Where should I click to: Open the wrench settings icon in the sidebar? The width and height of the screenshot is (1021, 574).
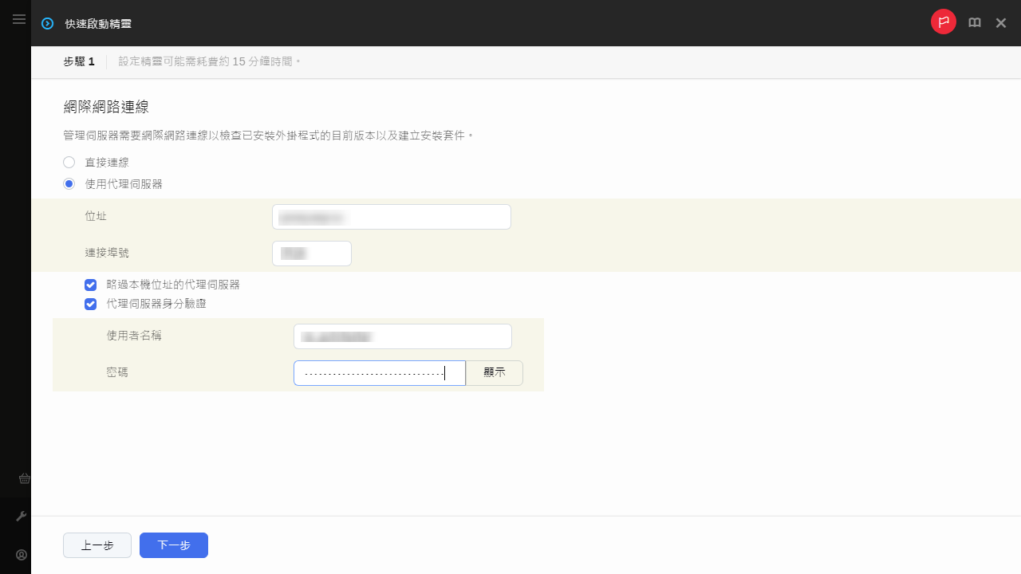[22, 517]
